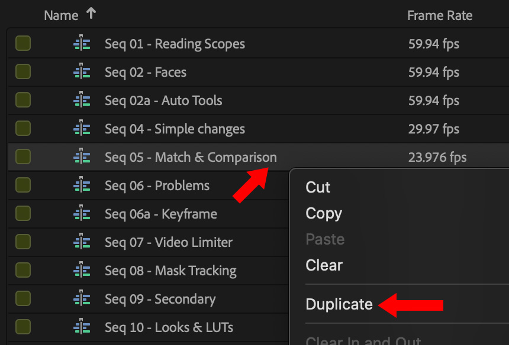
Task: Click the sequence icon for Seq 06 - Problems
Action: [82, 185]
